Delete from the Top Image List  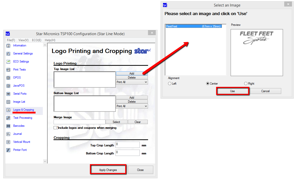tap(132, 78)
